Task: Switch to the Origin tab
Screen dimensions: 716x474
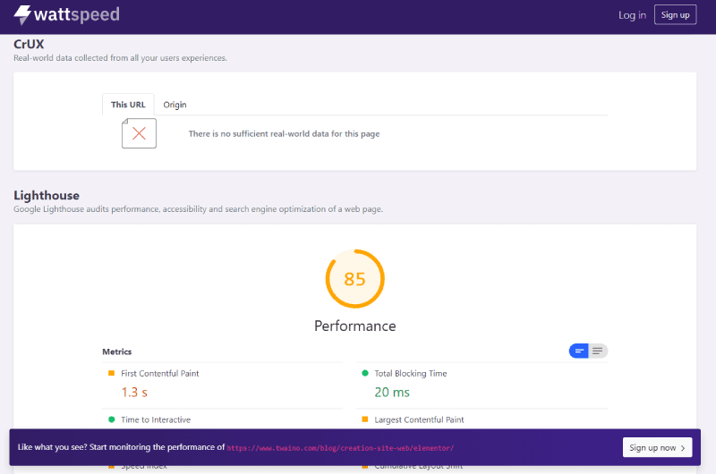Action: point(175,105)
